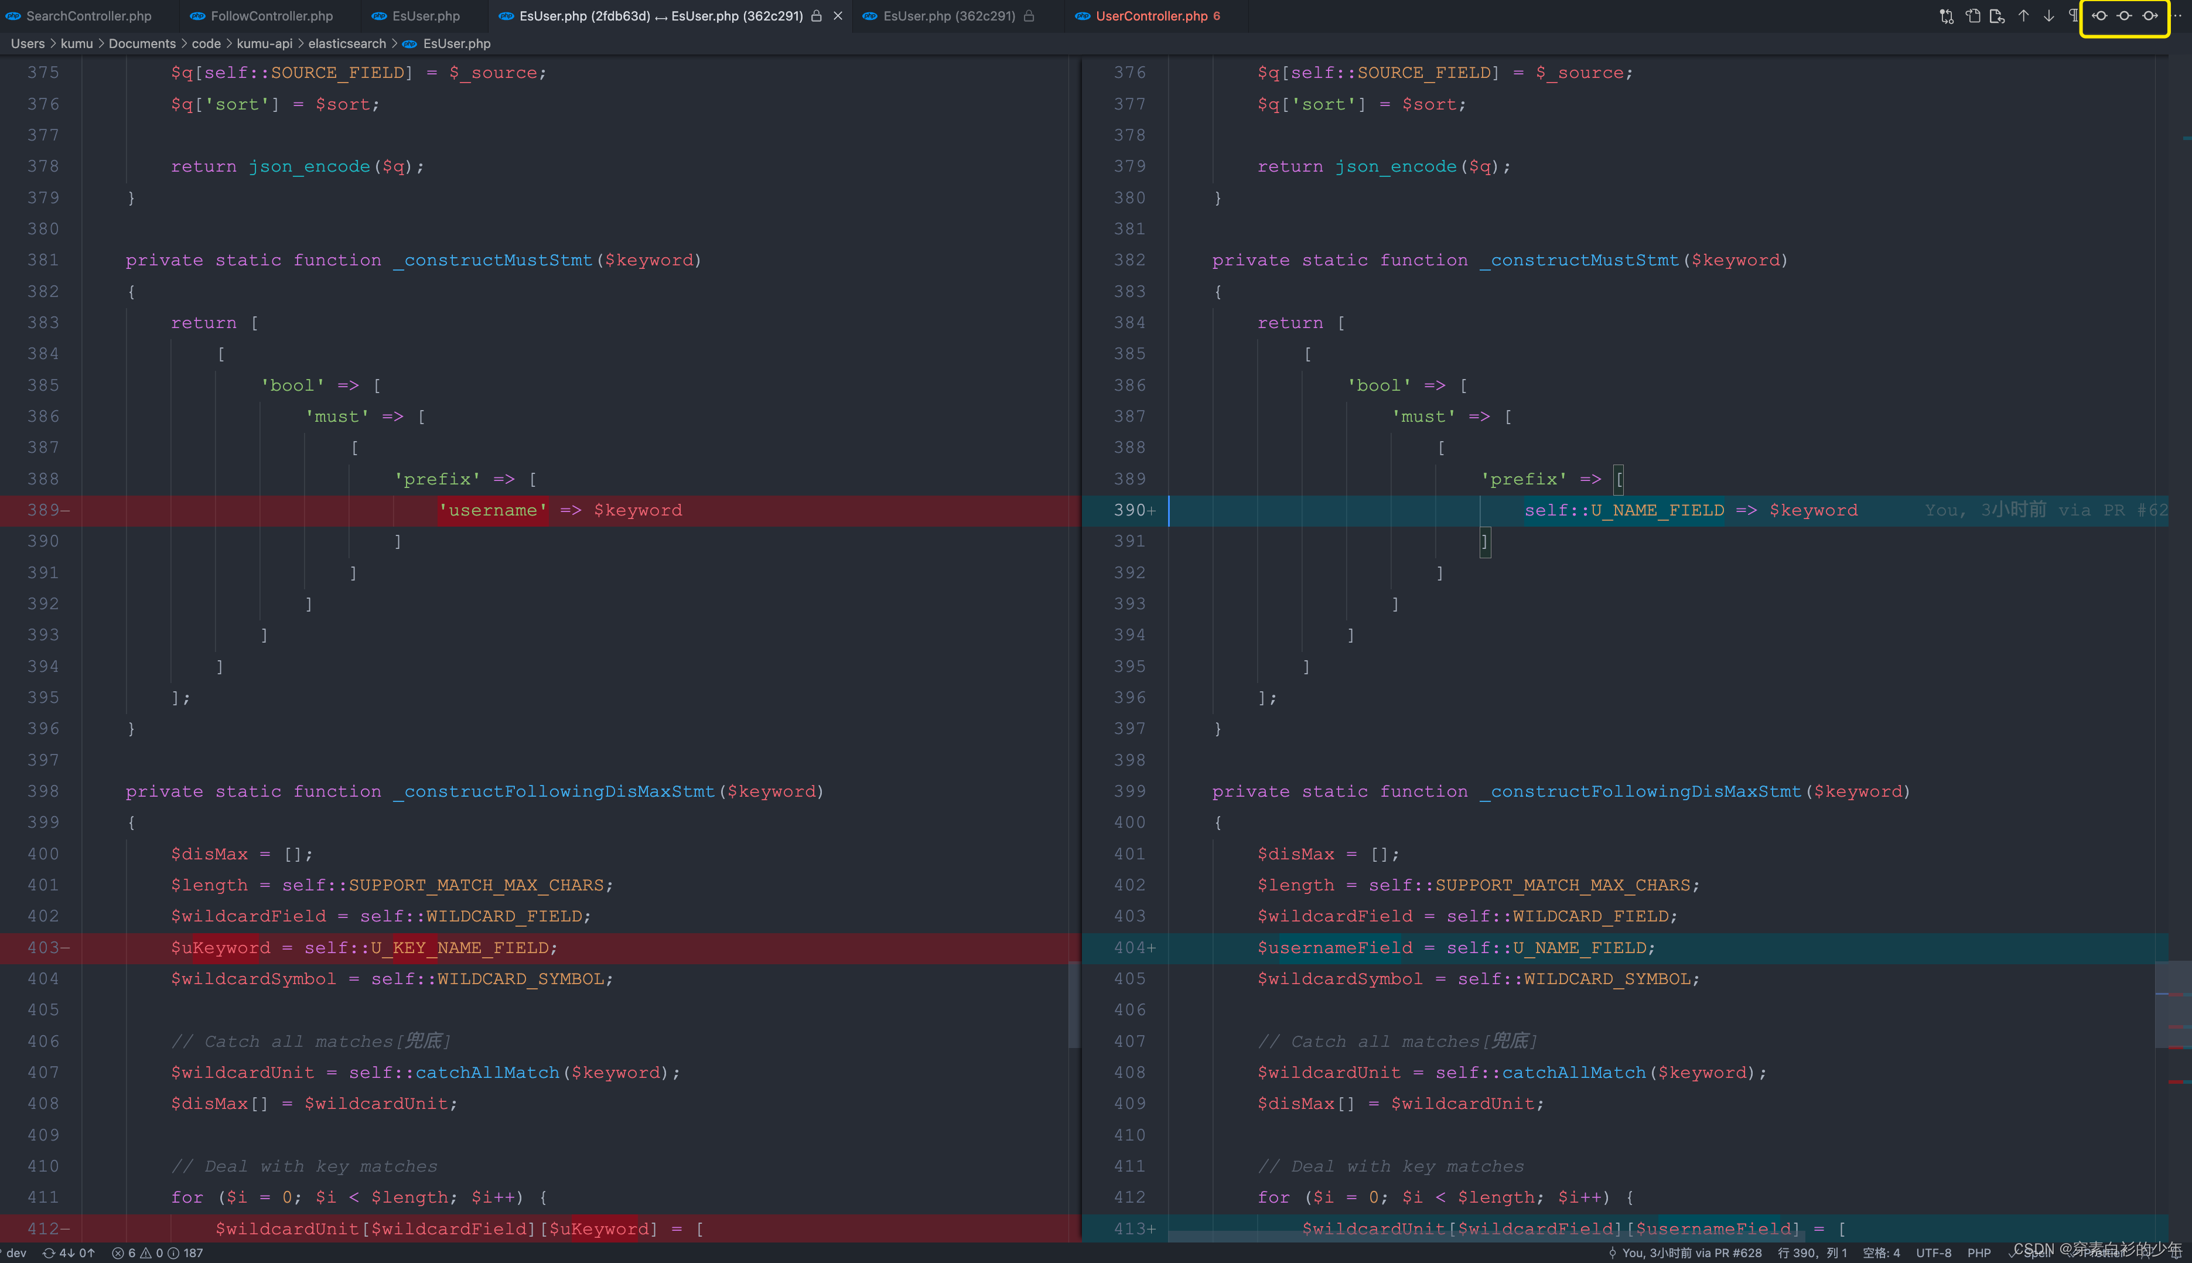Change language mode PHP
The width and height of the screenshot is (2192, 1263).
[1979, 1252]
